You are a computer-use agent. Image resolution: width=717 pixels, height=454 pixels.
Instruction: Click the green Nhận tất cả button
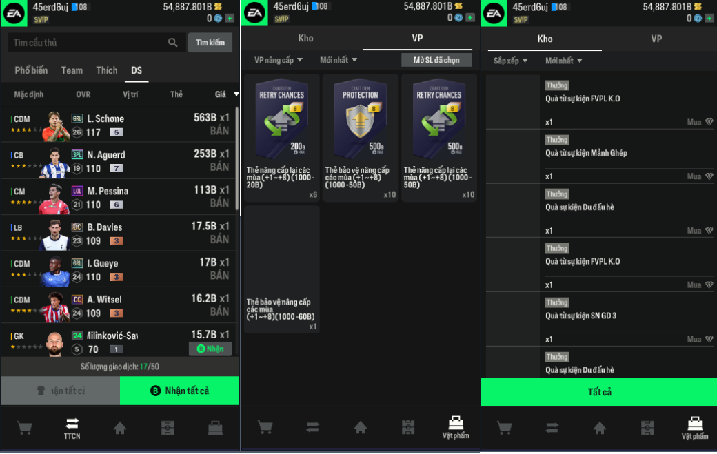pos(179,391)
